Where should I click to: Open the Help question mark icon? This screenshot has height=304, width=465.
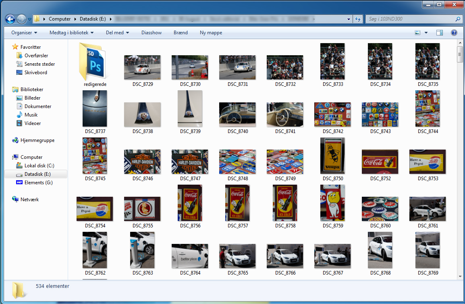pyautogui.click(x=454, y=33)
